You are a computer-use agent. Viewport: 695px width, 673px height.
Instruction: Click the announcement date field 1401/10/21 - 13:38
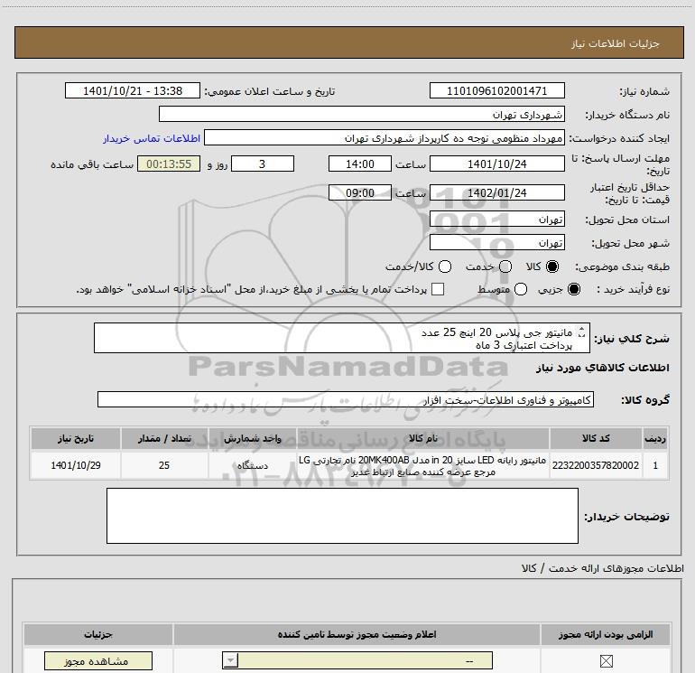pyautogui.click(x=133, y=90)
